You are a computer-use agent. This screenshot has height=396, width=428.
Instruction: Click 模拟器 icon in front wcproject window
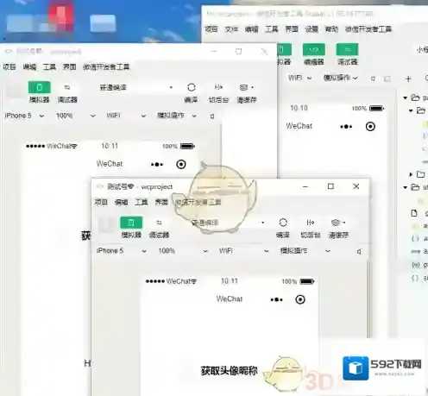(x=131, y=223)
